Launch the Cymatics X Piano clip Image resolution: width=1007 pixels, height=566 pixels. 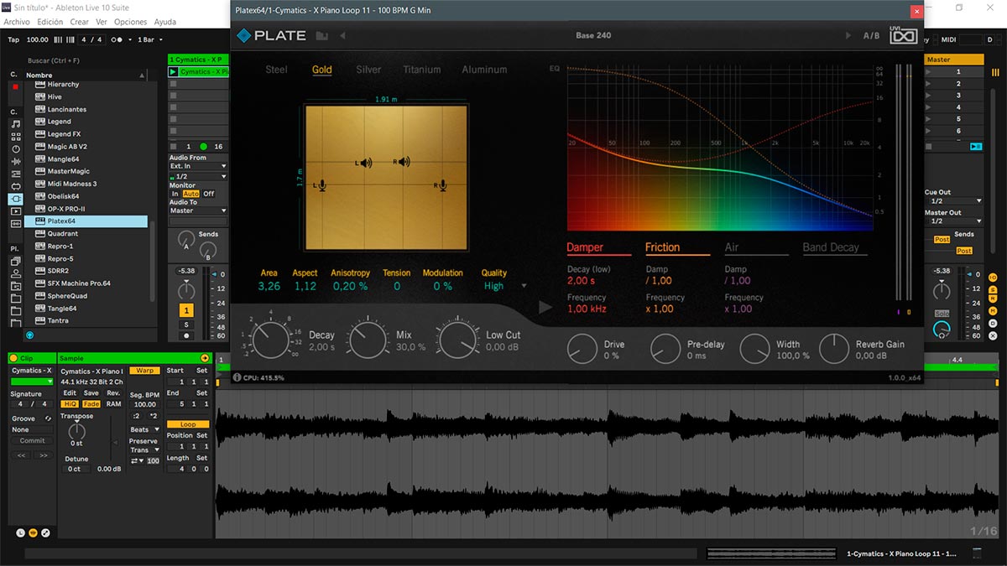(174, 72)
